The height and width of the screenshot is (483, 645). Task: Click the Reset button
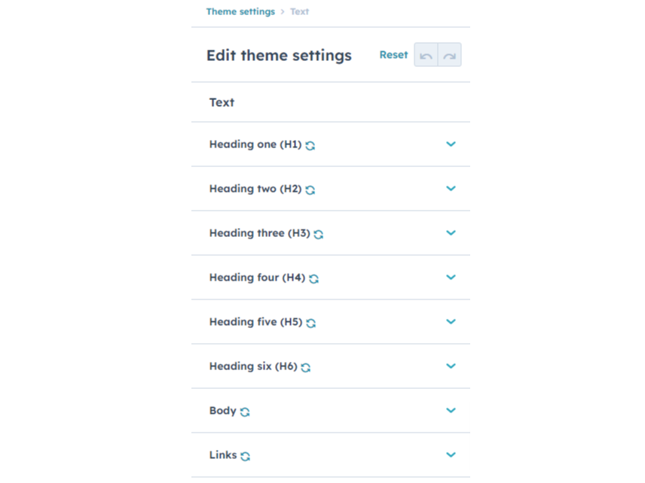tap(393, 55)
